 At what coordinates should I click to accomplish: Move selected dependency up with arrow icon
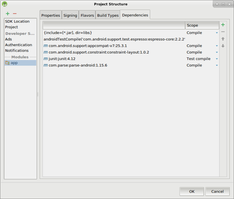223,39
